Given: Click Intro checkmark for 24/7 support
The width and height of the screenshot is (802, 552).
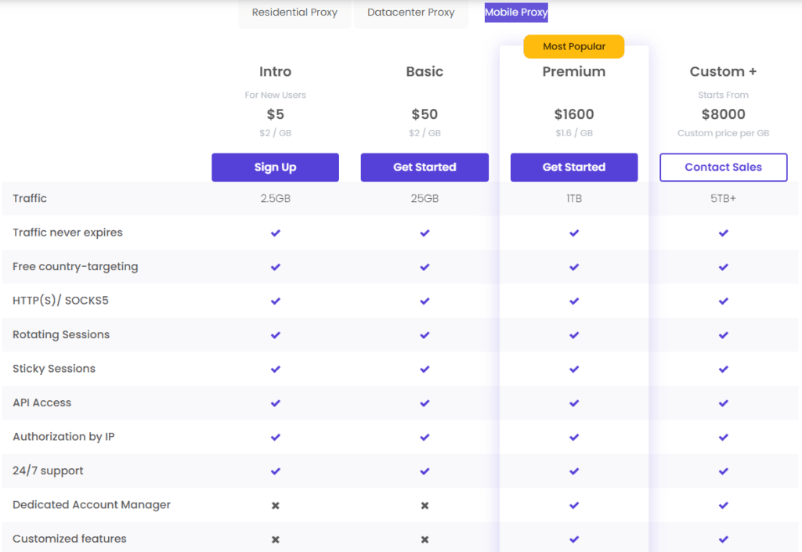Looking at the screenshot, I should (x=275, y=471).
